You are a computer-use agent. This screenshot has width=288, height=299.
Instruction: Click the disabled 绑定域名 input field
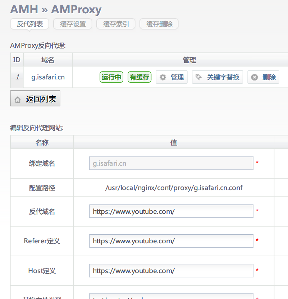(171, 163)
